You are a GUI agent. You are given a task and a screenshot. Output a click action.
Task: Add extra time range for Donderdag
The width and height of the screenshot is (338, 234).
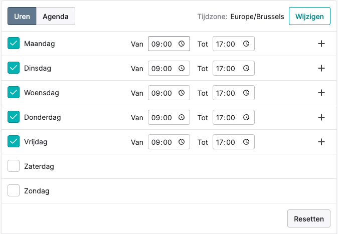pos(321,117)
